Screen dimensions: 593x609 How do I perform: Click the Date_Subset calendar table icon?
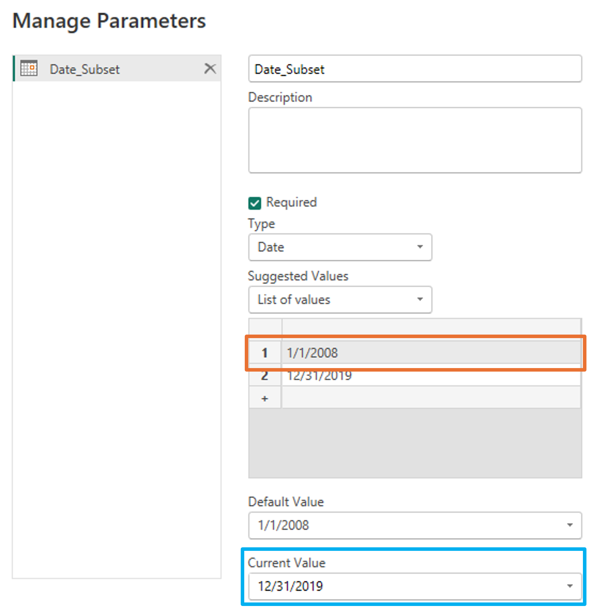point(29,68)
